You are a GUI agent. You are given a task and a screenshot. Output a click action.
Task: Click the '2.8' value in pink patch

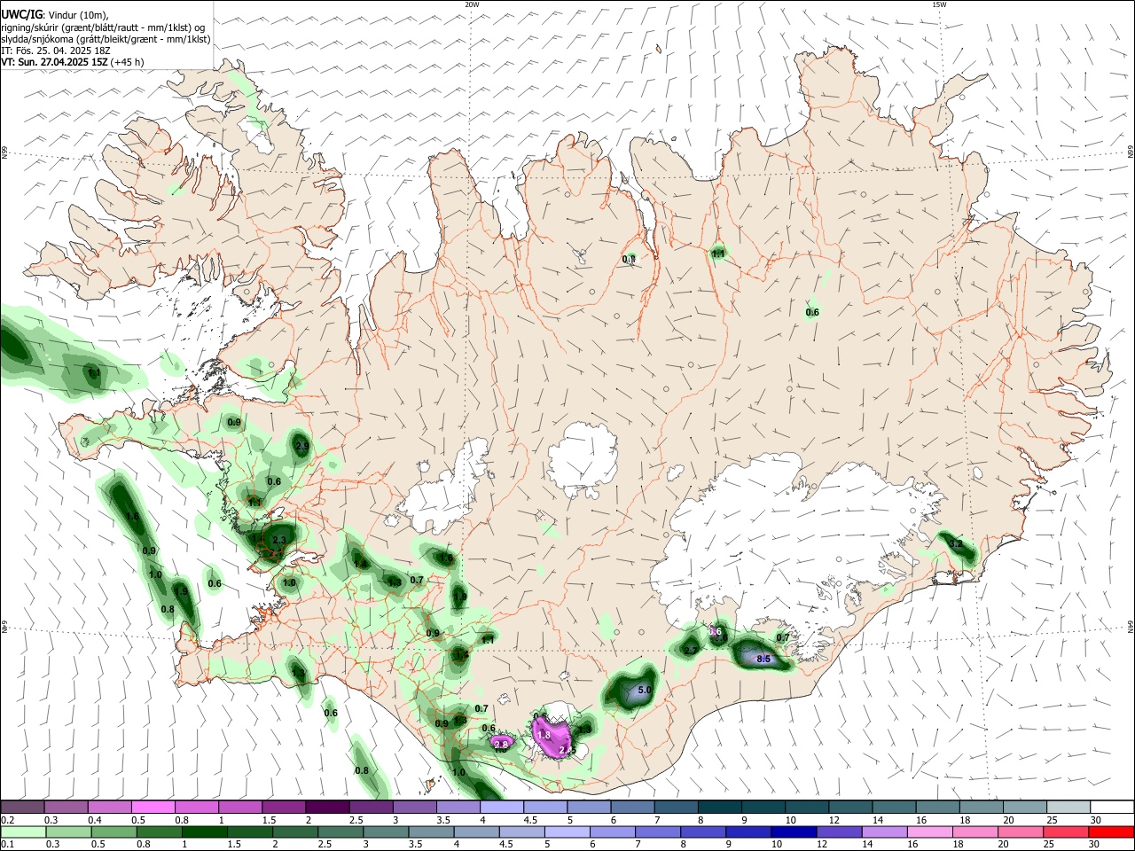(x=500, y=745)
